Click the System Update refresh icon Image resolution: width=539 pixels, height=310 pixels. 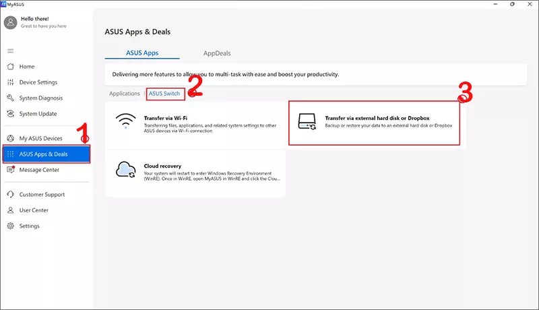point(11,114)
